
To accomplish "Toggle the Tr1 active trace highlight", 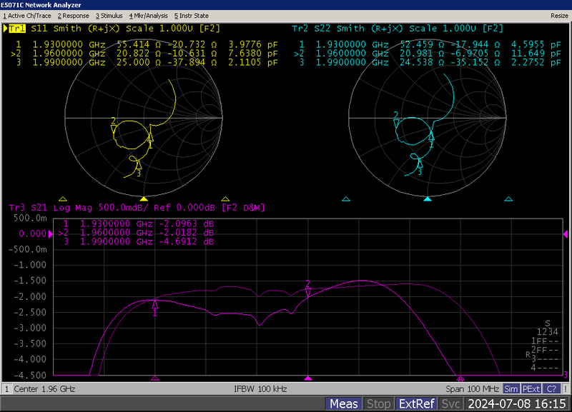I will (x=17, y=29).
